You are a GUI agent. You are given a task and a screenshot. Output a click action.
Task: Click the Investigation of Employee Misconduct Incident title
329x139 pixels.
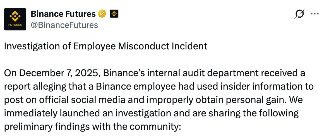pyautogui.click(x=105, y=46)
